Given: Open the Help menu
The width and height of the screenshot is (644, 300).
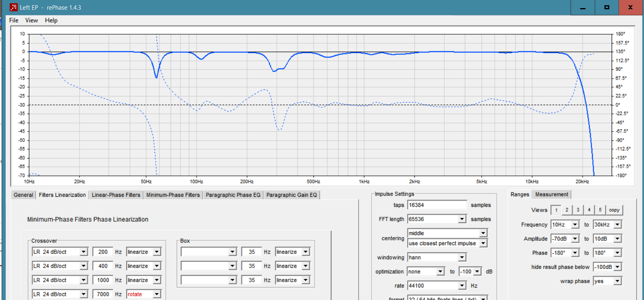Looking at the screenshot, I should 51,20.
